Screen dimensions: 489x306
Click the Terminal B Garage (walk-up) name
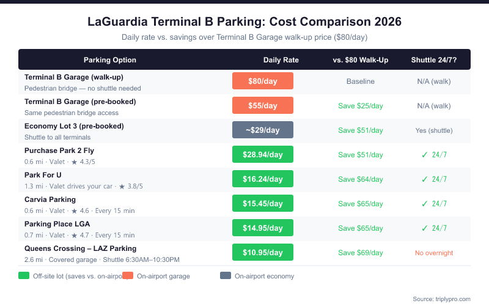pyautogui.click(x=74, y=77)
